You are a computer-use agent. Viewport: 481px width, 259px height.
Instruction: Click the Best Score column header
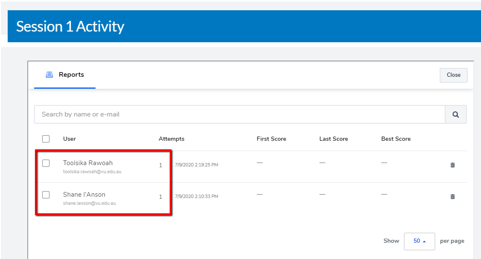click(396, 139)
